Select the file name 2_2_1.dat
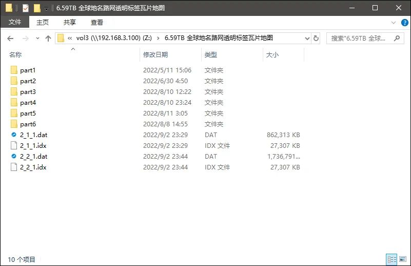The image size is (411, 266). click(34, 156)
